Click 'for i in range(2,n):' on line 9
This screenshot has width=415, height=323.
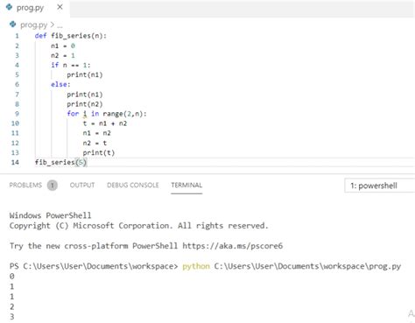(107, 114)
